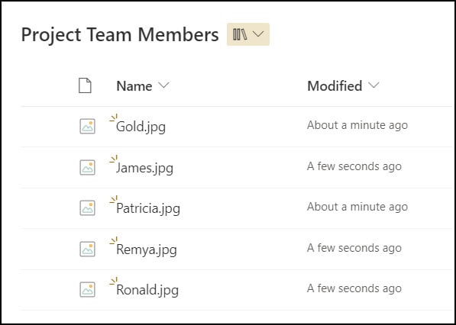Click the image icon for Patricia.jpg
This screenshot has height=325, width=456.
pyautogui.click(x=88, y=208)
